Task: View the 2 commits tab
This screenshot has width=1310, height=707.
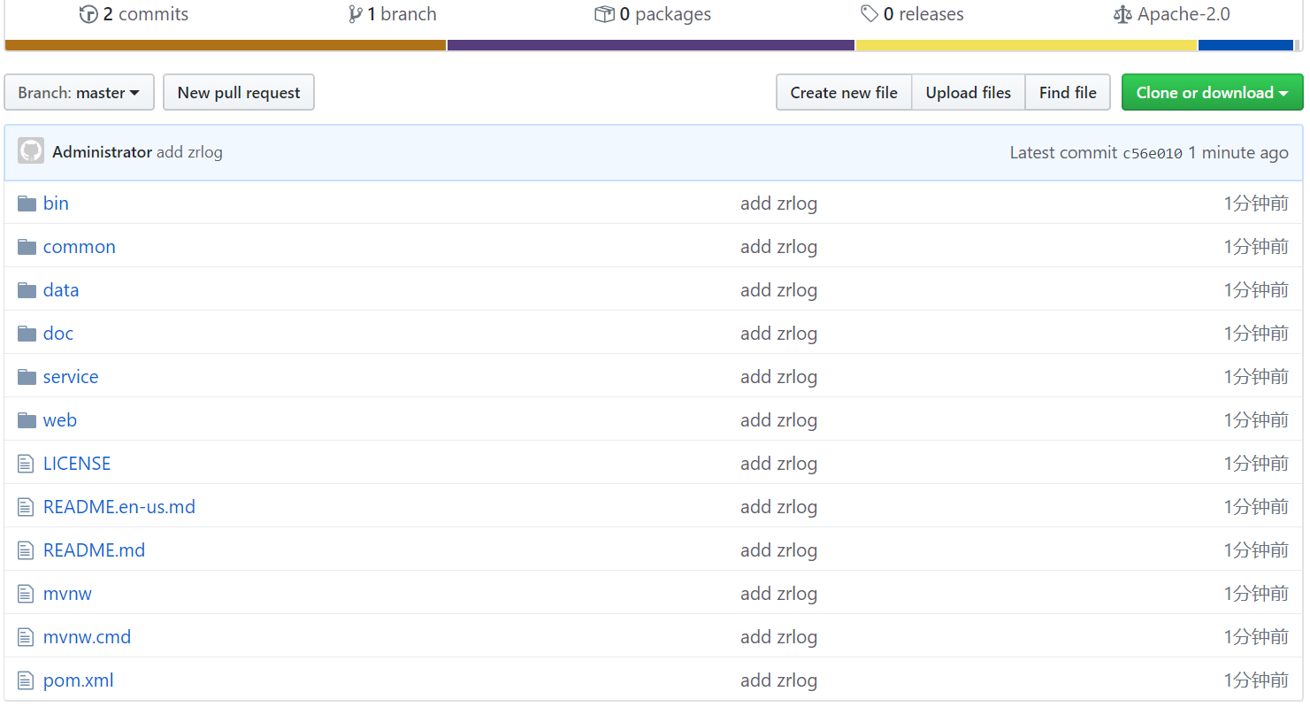Action: click(x=134, y=14)
